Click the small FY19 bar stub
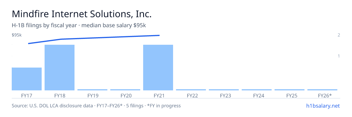Screen dimensions: 352x117 point(92,90)
